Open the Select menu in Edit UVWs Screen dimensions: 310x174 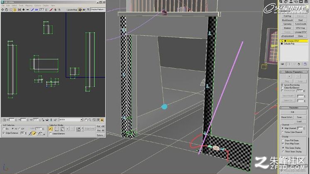(14, 5)
